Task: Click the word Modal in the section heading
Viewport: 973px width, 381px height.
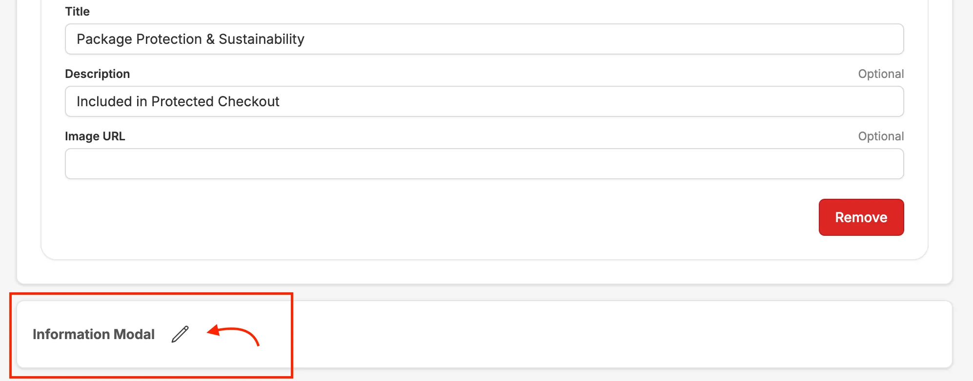Action: pos(134,334)
